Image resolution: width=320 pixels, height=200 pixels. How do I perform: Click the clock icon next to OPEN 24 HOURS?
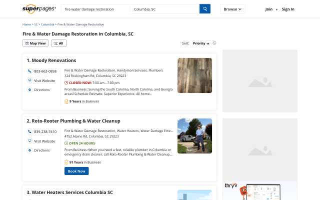coord(66,143)
